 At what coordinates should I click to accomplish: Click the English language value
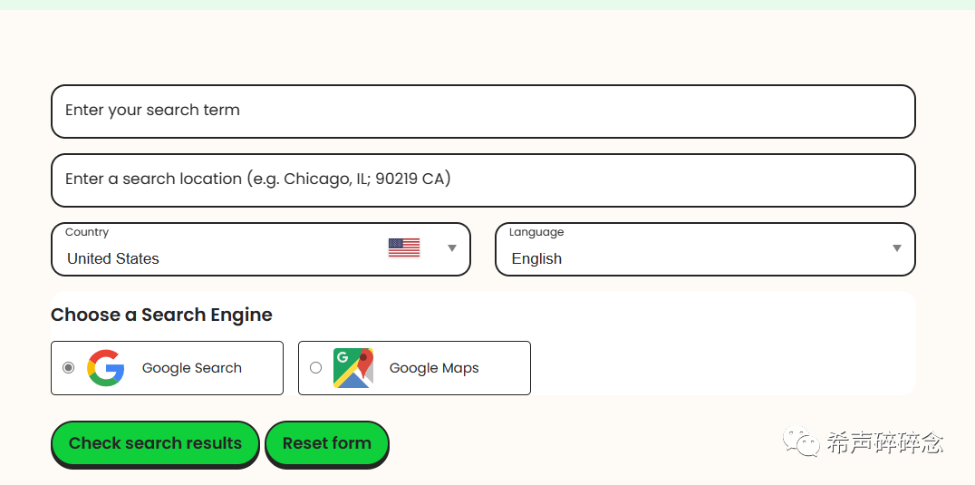point(536,258)
